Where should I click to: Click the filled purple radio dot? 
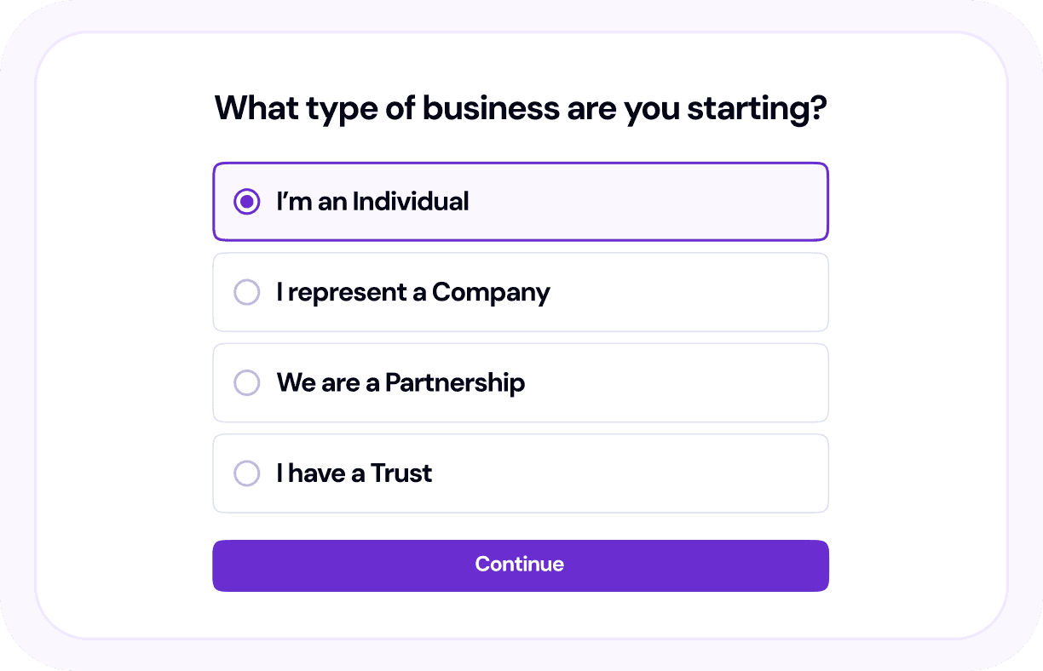point(247,202)
